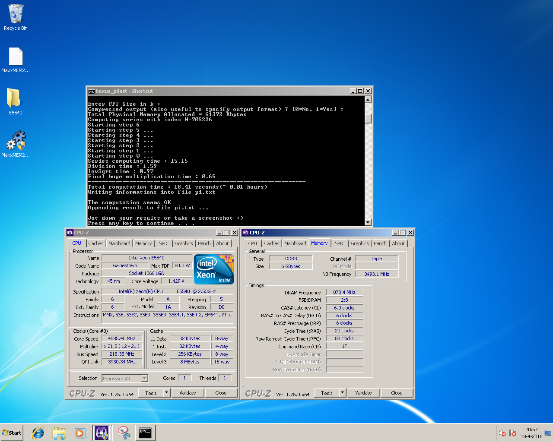
Task: Click Total computation time line in console
Action: pos(178,187)
